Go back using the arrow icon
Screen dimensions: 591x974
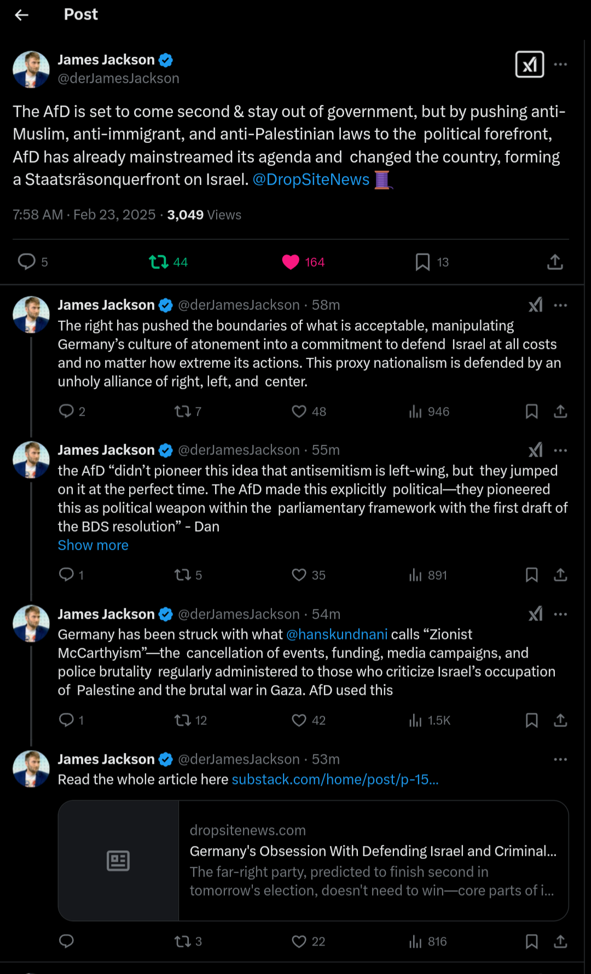[x=22, y=15]
